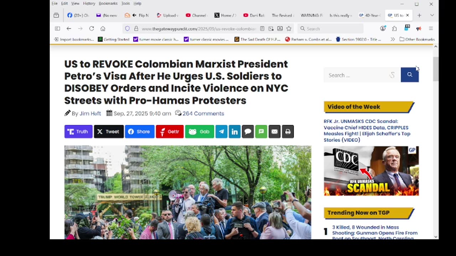Share article via Telegram icon

[x=221, y=132]
